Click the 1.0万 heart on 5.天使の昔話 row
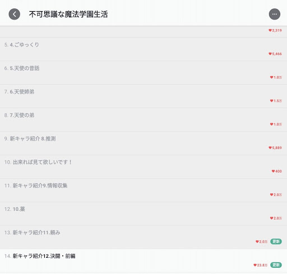This screenshot has height=274, width=287. click(x=276, y=77)
